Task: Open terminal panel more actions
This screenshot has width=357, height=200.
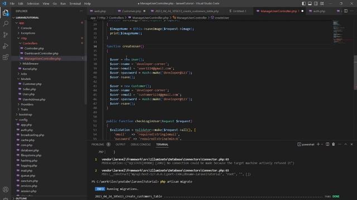Action: (x=340, y=144)
